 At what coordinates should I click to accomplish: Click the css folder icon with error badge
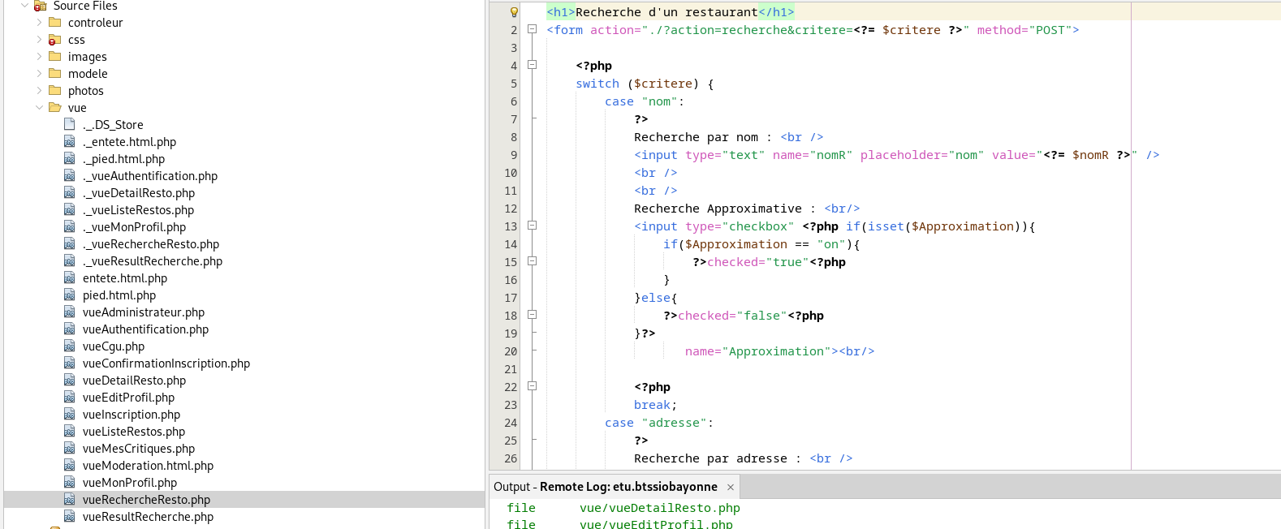[54, 40]
